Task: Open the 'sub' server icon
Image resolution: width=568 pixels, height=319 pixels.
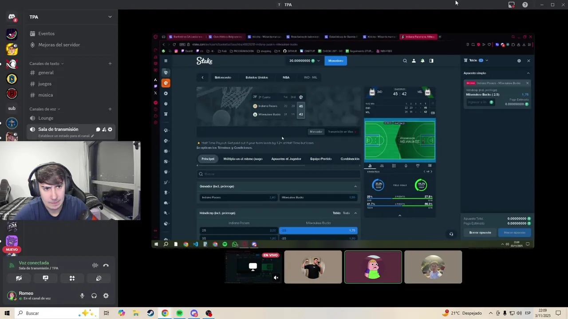Action: tap(12, 108)
